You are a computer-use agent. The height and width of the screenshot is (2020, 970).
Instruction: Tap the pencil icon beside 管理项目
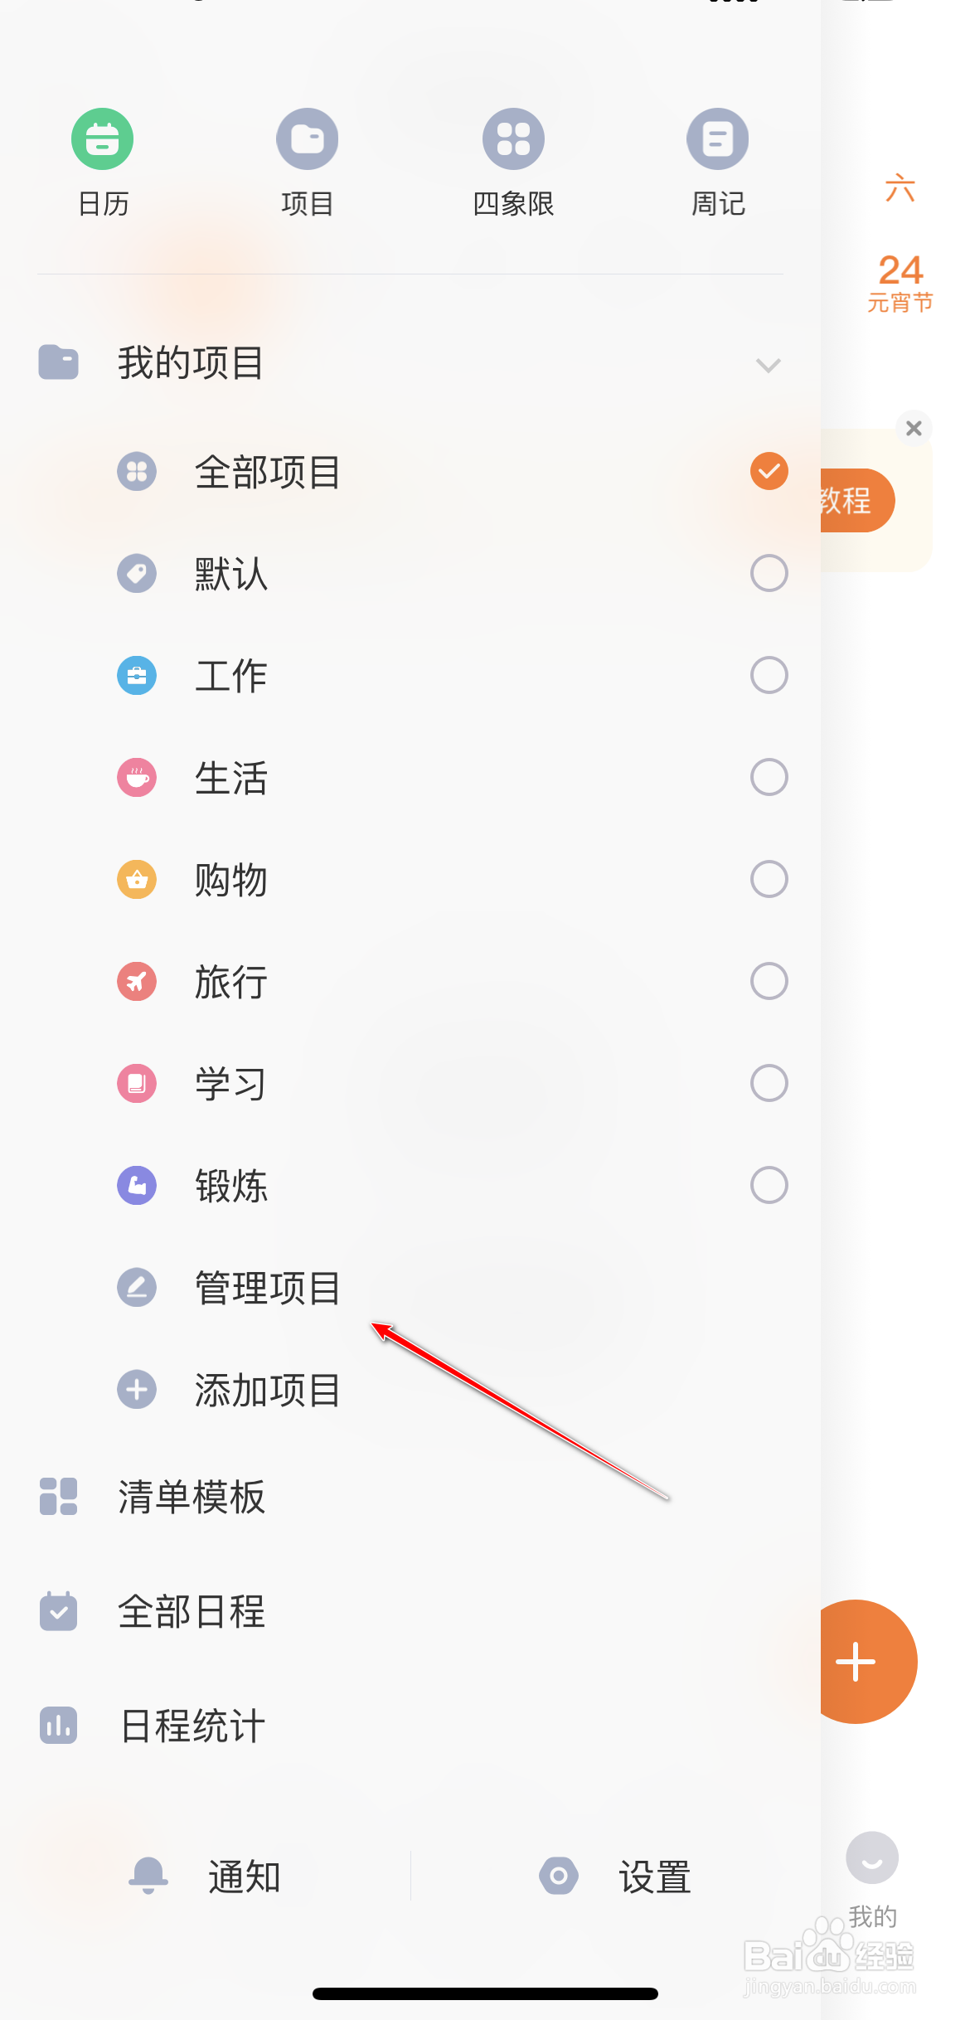click(137, 1288)
